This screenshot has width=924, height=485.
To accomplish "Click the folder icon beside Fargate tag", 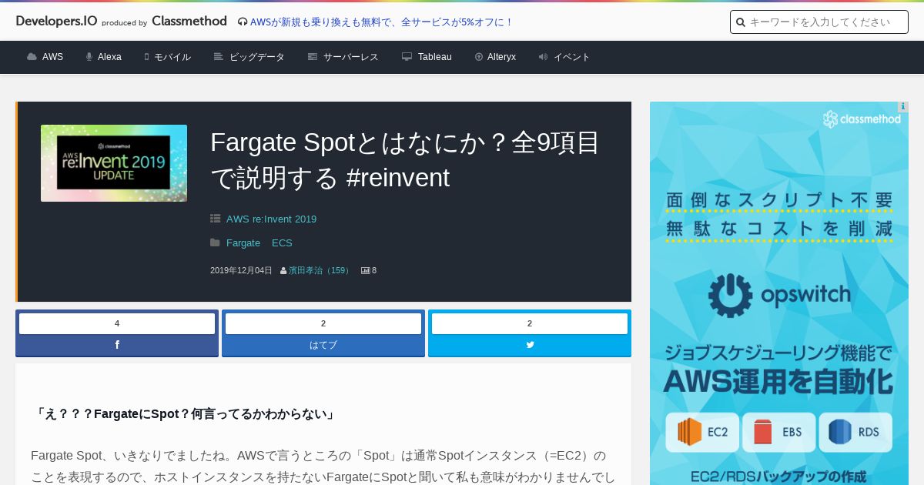I will click(x=215, y=242).
